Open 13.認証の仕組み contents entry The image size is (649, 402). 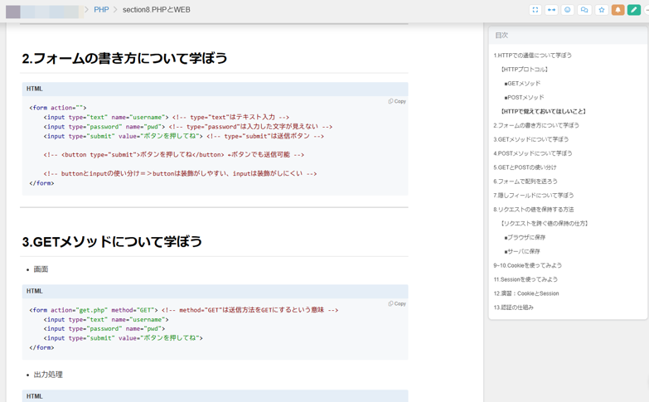coord(513,308)
